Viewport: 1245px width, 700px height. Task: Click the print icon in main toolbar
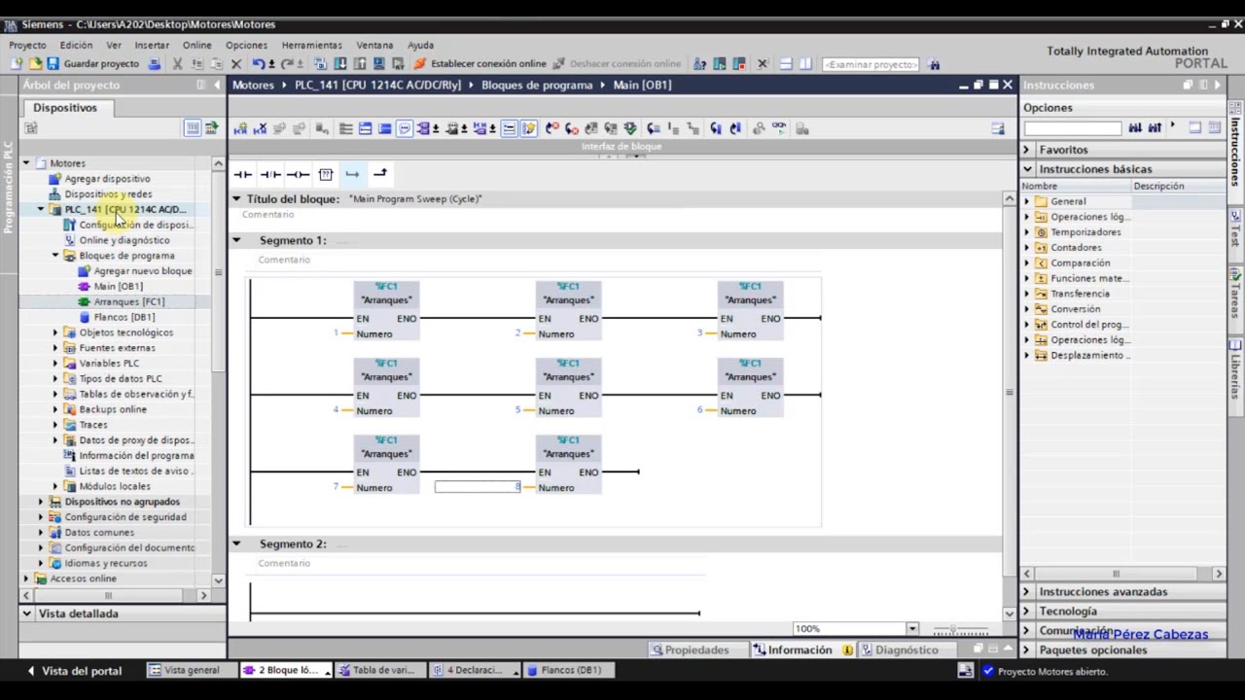pos(155,64)
